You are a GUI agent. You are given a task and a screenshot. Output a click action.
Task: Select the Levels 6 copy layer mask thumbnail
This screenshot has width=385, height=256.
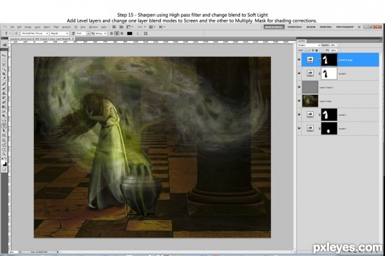click(x=329, y=60)
